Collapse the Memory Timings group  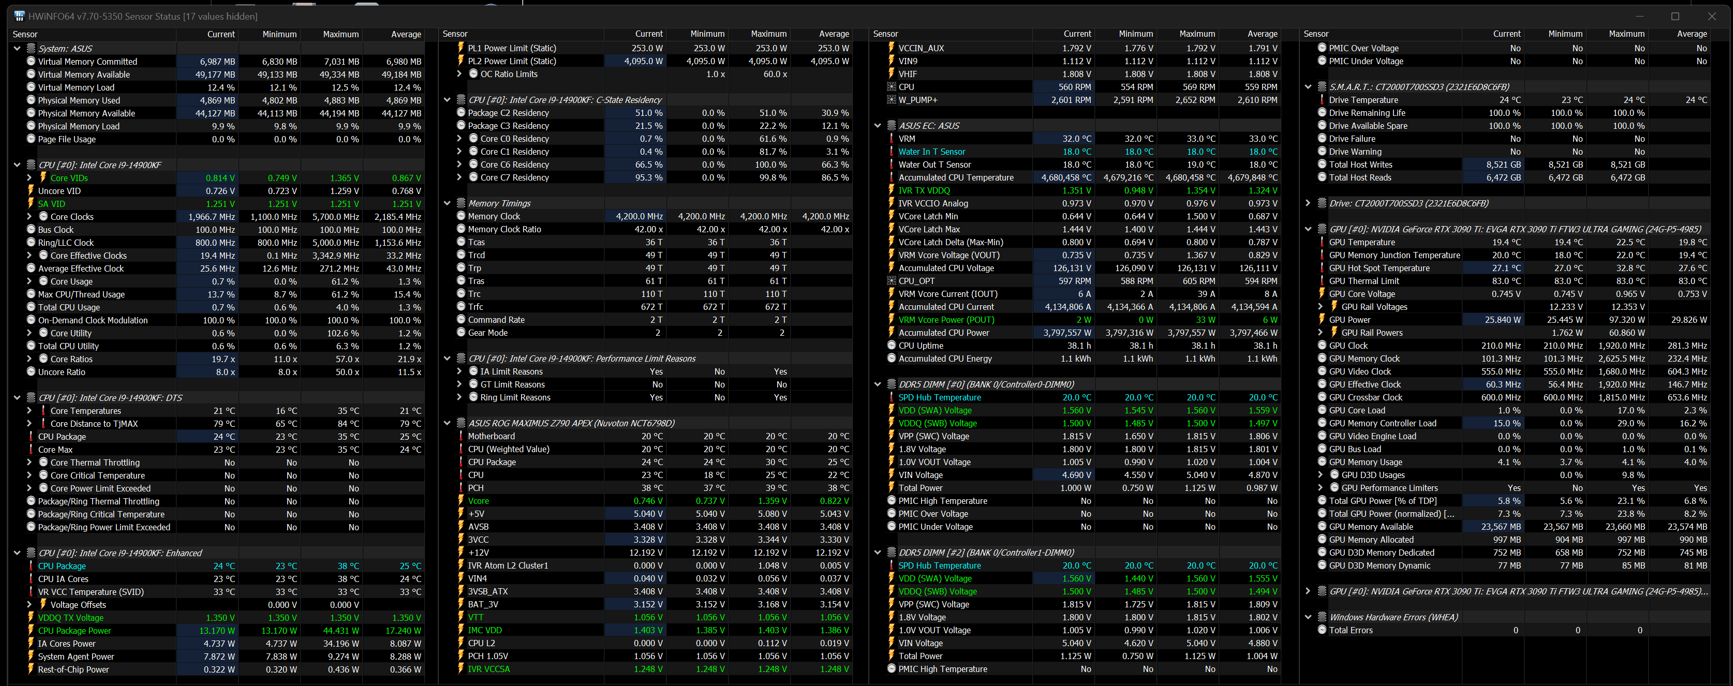[447, 203]
